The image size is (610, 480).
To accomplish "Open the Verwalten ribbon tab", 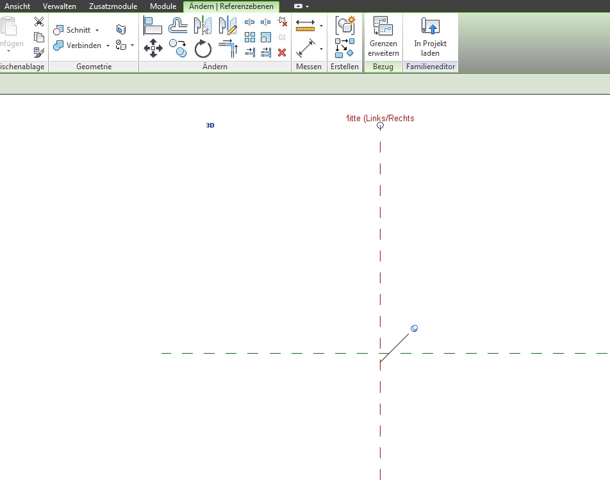I will tap(60, 6).
